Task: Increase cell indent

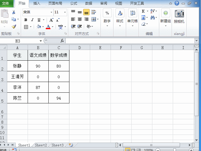Action: click(x=80, y=27)
